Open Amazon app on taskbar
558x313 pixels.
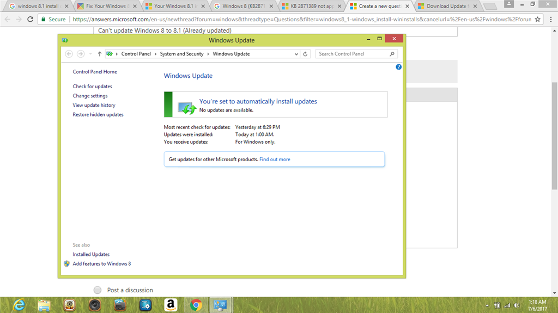point(171,305)
